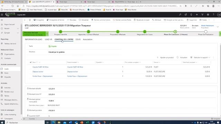221x124 pixels.
Task: Open the task flow checkmark icon
Action: point(186,14)
